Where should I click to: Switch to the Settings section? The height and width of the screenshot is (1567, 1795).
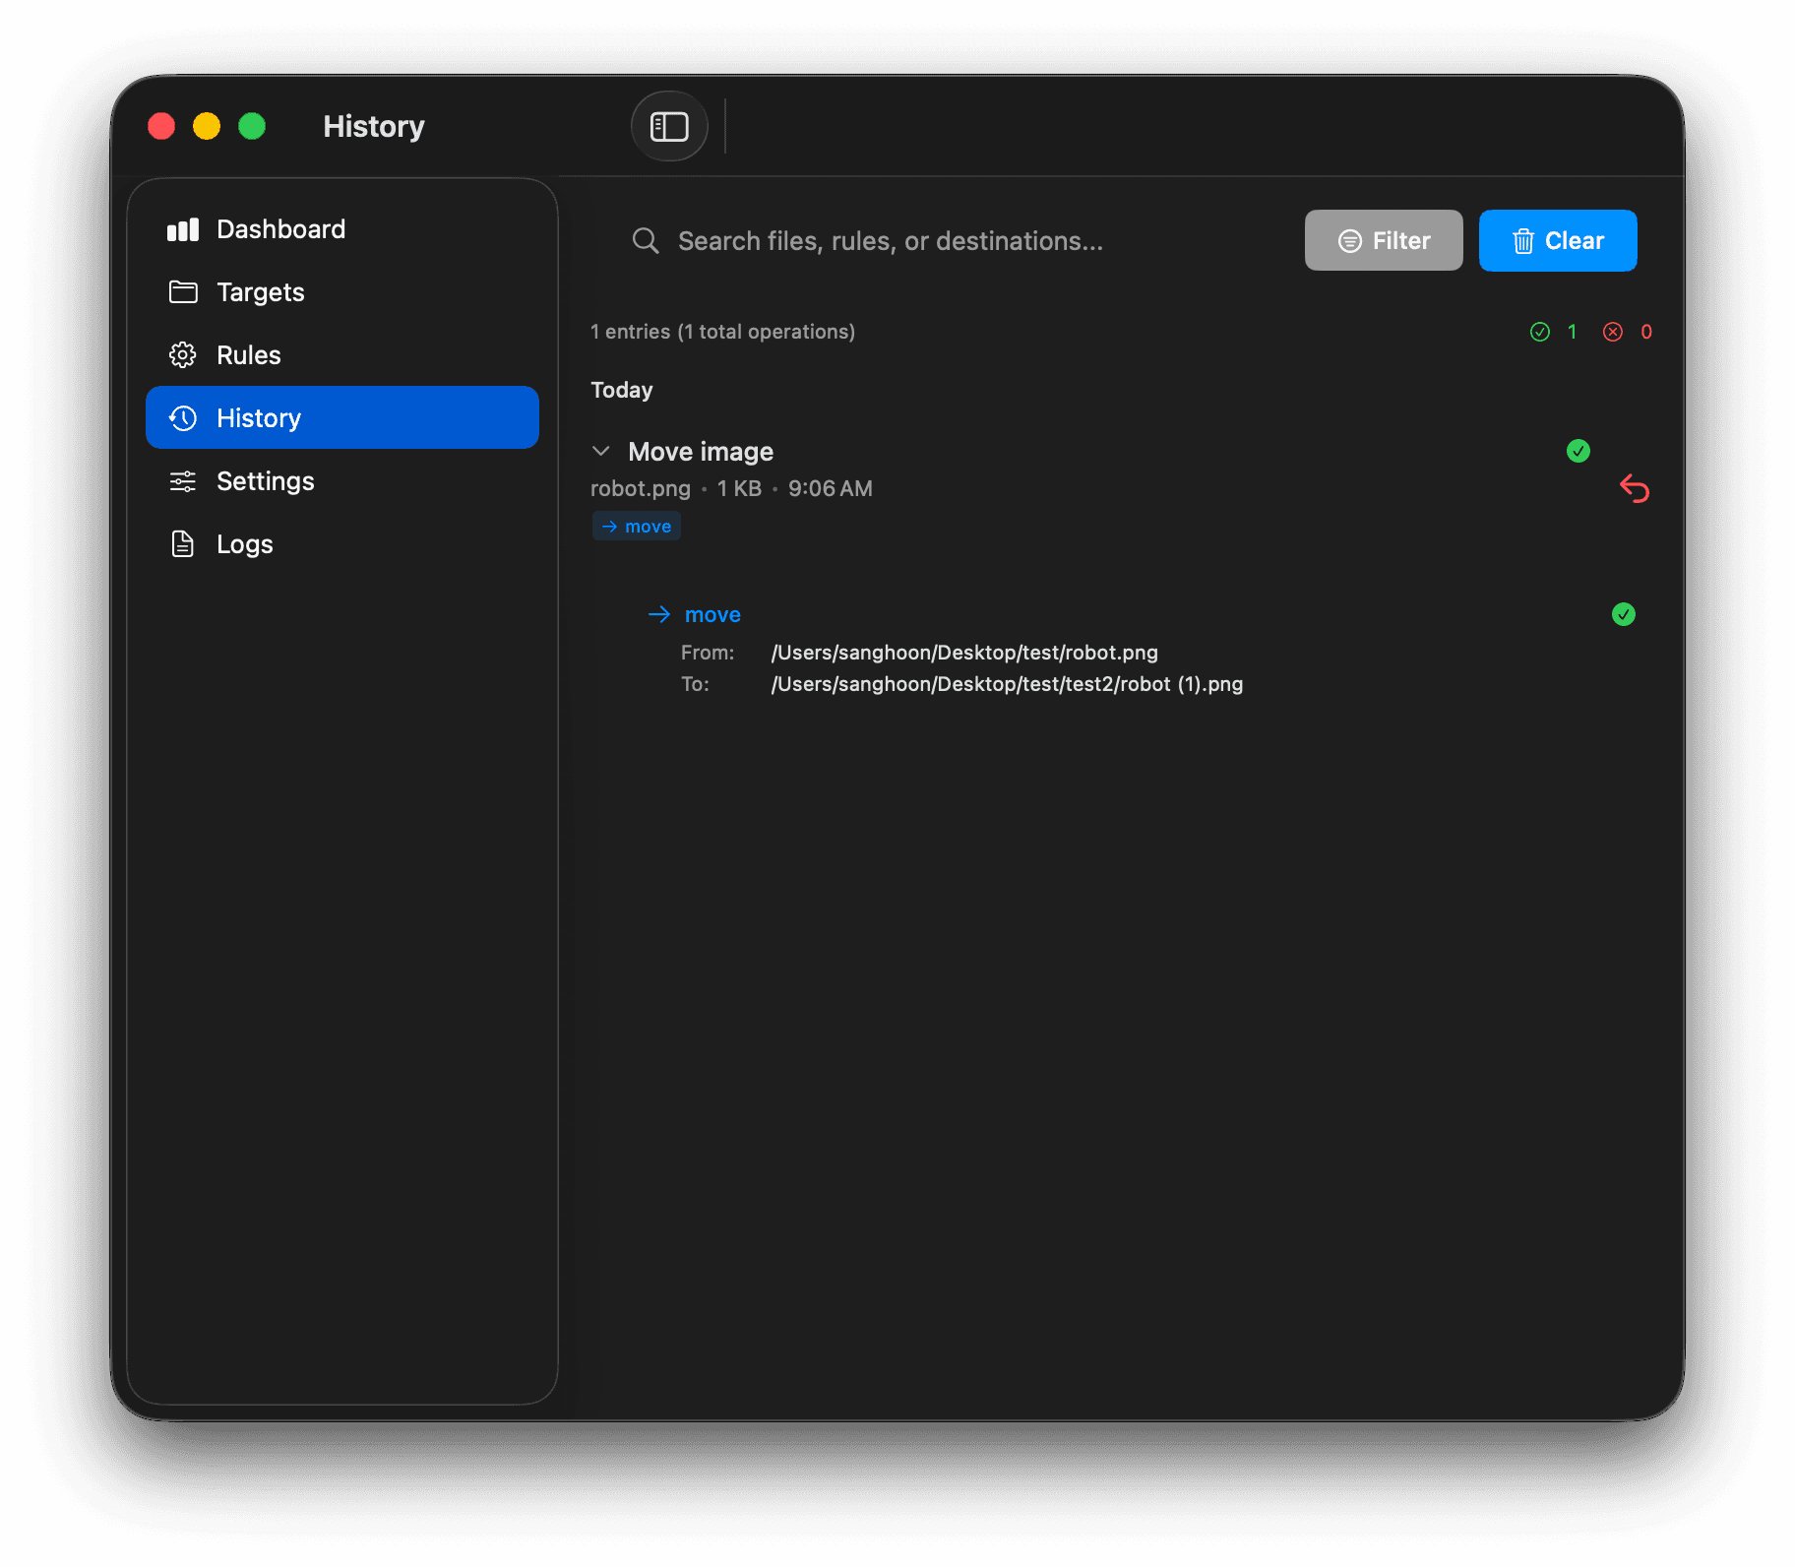pyautogui.click(x=266, y=480)
